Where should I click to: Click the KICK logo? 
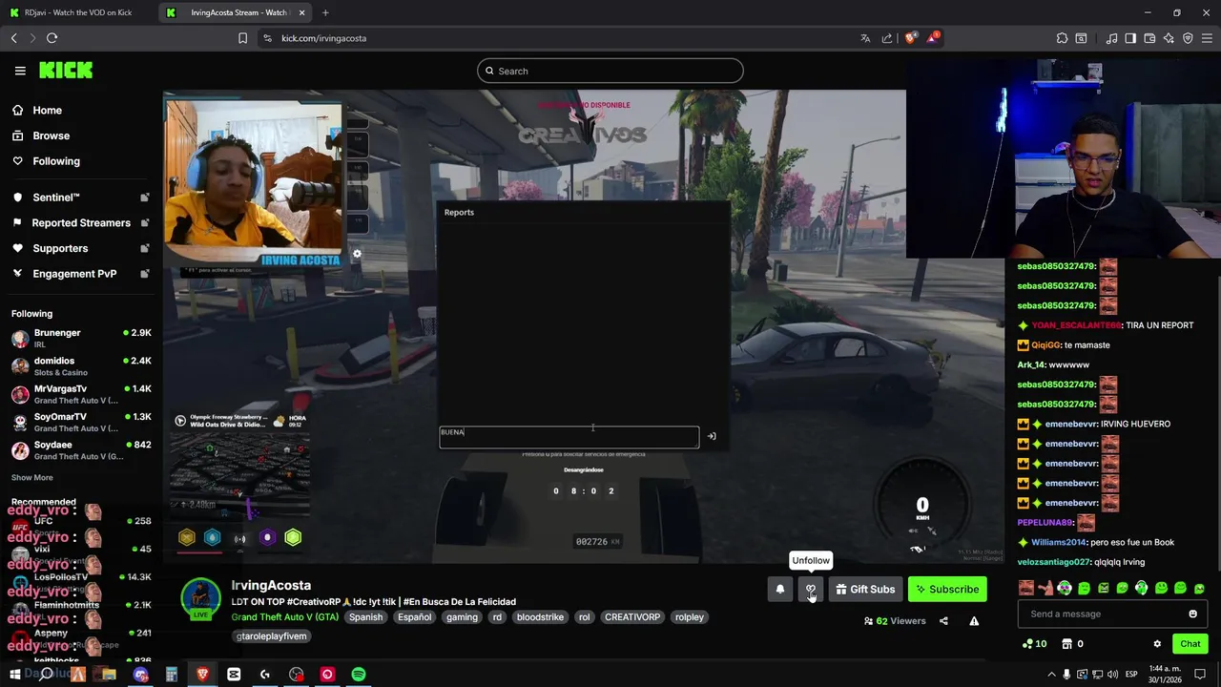click(66, 71)
